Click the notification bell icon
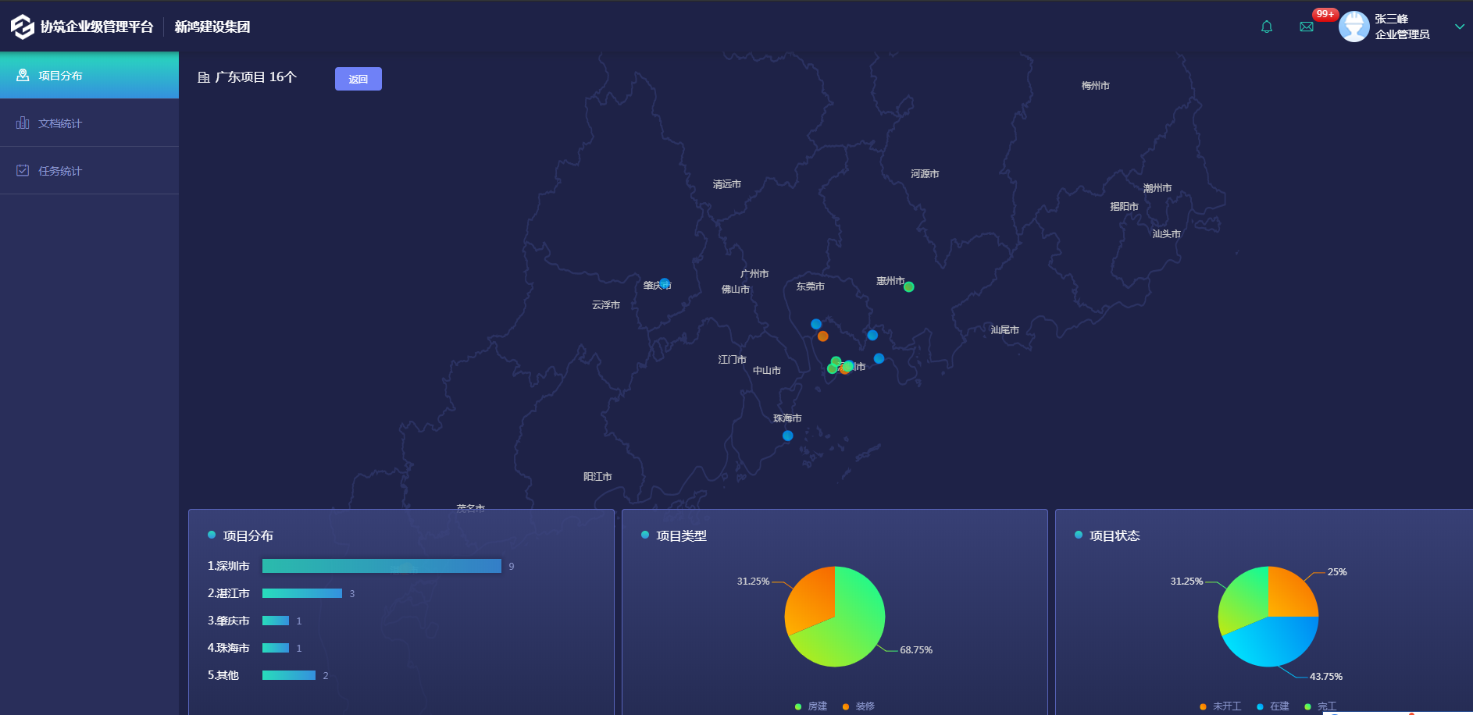The height and width of the screenshot is (715, 1473). (x=1267, y=27)
